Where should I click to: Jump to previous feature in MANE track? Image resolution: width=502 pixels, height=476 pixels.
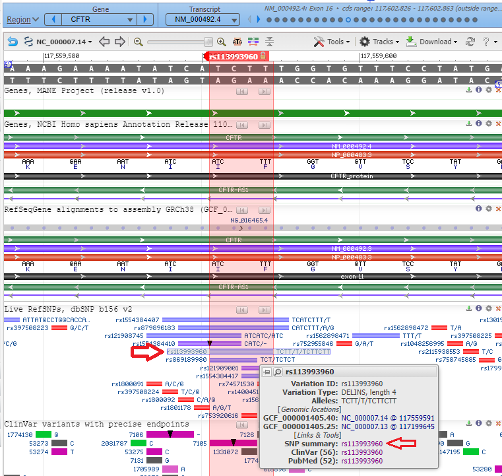[x=242, y=92]
